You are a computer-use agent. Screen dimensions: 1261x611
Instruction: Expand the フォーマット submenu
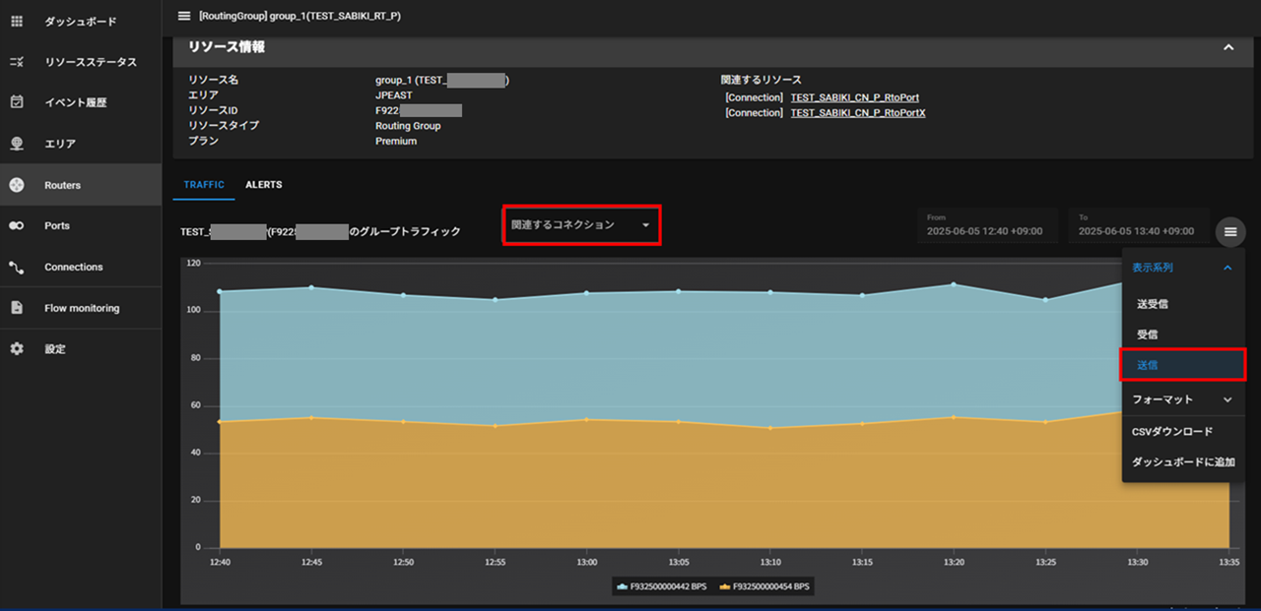click(x=1182, y=399)
